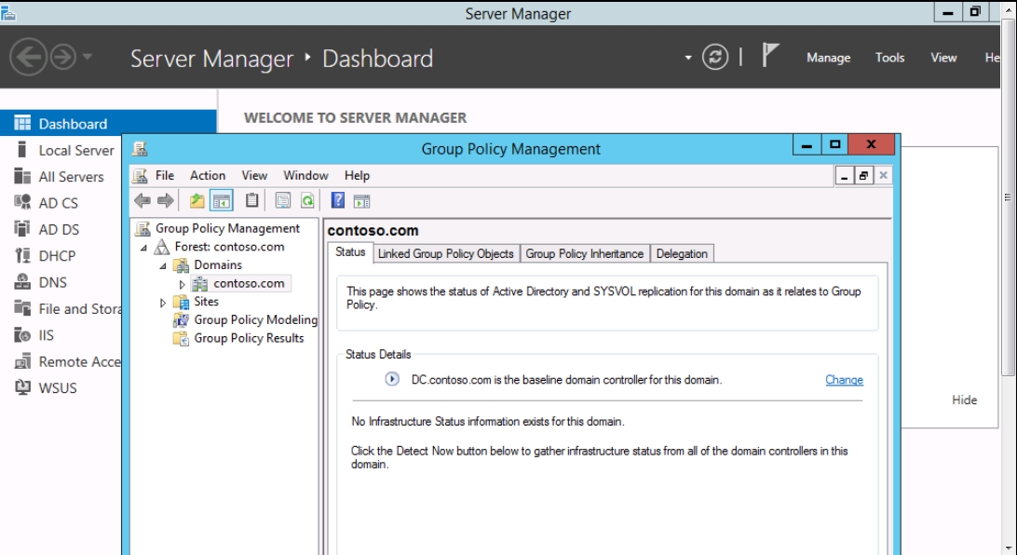
Task: Collapse the Forest: contoso.com tree node
Action: tap(144, 247)
